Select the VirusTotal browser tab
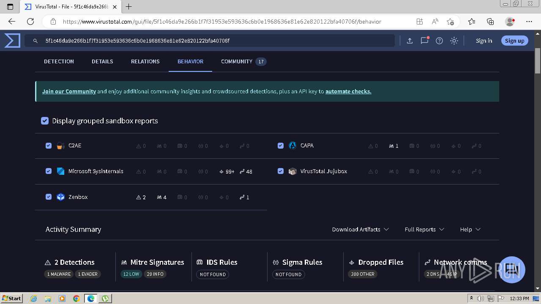The height and width of the screenshot is (304, 541). [x=71, y=7]
